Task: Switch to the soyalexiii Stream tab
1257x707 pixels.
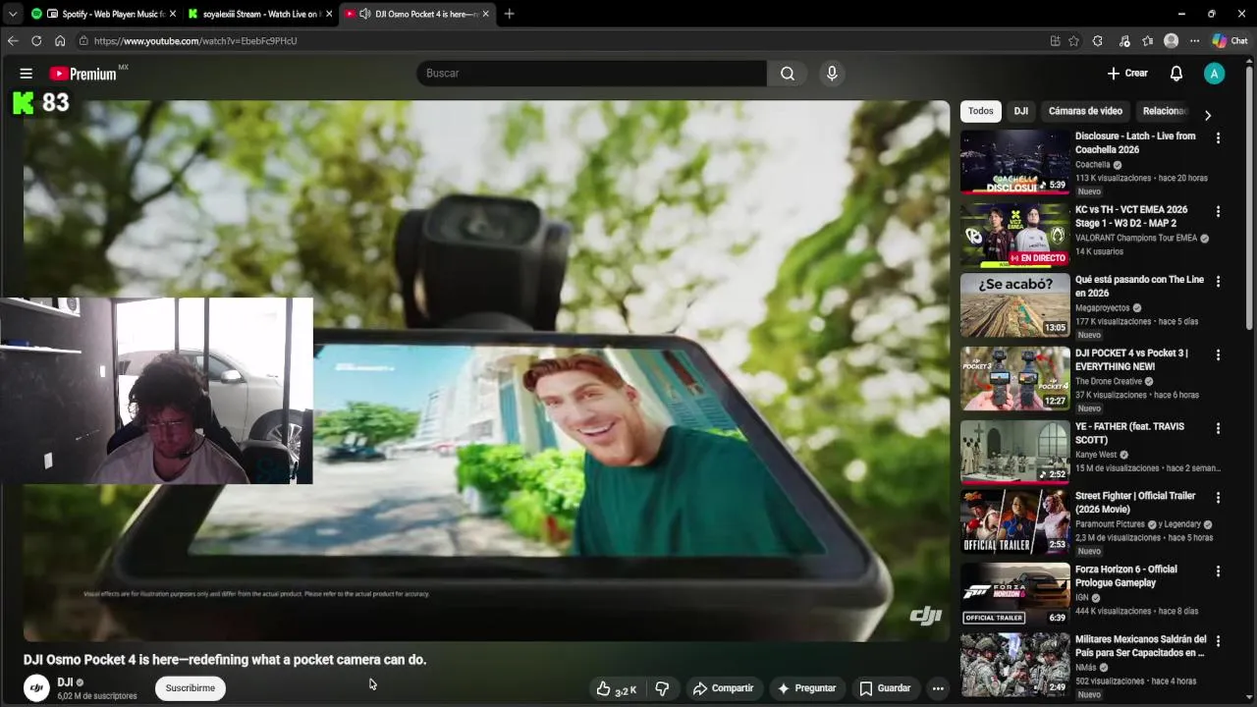Action: [259, 14]
